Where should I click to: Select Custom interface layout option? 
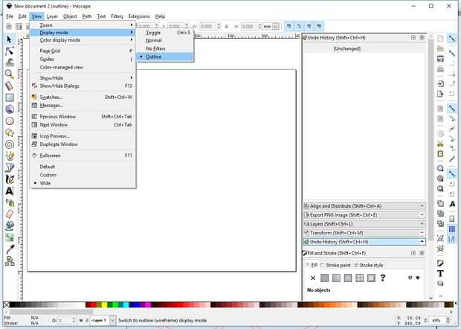tap(83, 175)
